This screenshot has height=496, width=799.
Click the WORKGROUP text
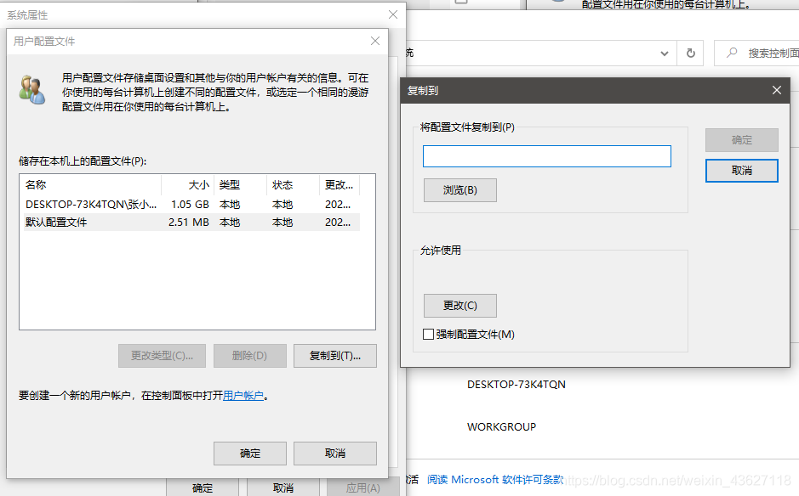tap(501, 427)
